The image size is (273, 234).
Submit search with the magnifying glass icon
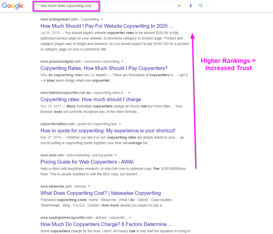pos(201,6)
